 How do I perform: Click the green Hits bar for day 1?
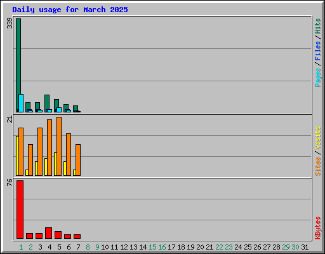coord(18,65)
